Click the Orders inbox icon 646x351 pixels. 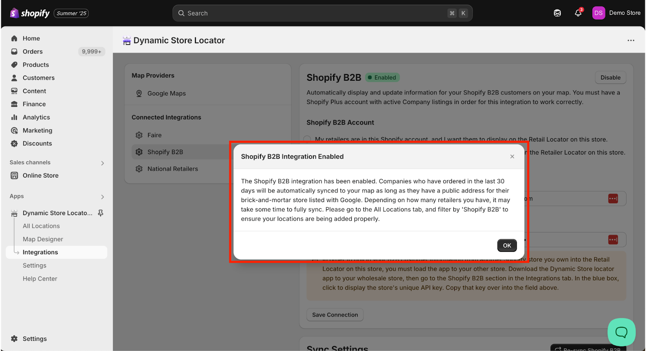[15, 52]
